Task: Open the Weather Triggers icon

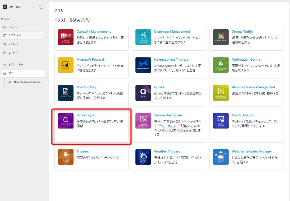Action: (x=143, y=157)
